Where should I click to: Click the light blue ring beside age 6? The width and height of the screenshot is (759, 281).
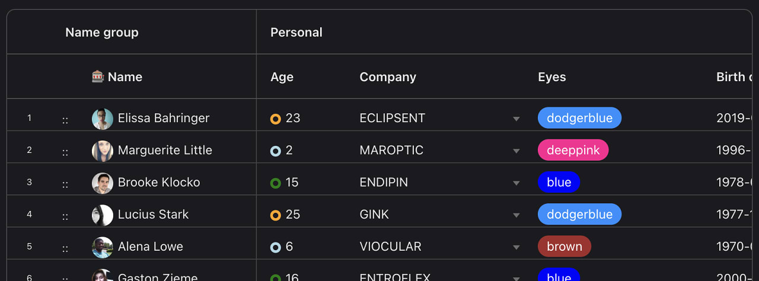coord(275,247)
